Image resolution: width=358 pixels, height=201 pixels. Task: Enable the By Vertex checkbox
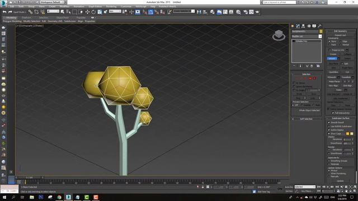point(294,83)
